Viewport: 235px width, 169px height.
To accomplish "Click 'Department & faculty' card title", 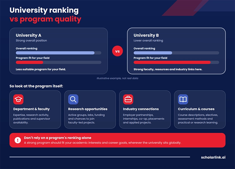I will (31, 109).
